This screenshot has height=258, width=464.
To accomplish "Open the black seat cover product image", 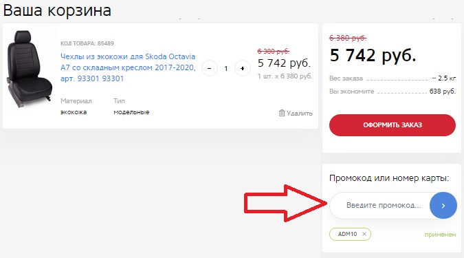I will [x=30, y=69].
